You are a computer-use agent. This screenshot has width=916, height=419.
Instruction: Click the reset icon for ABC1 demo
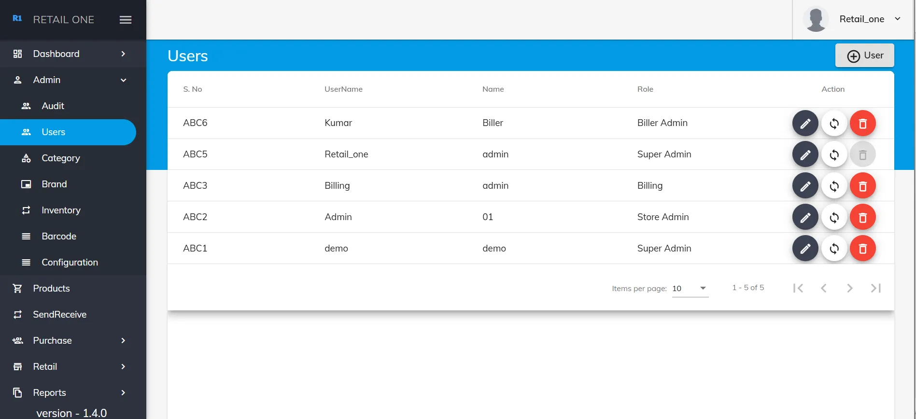(834, 249)
